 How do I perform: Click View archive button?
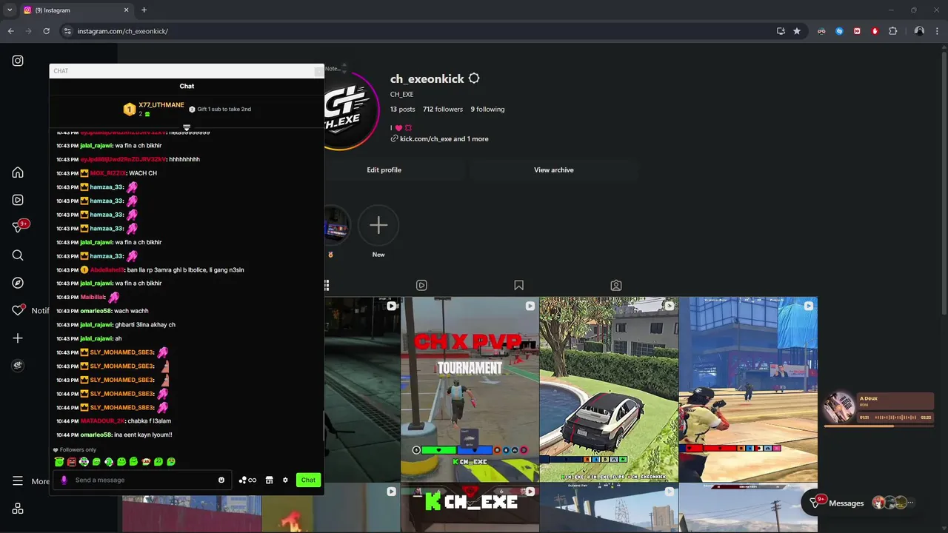point(554,170)
